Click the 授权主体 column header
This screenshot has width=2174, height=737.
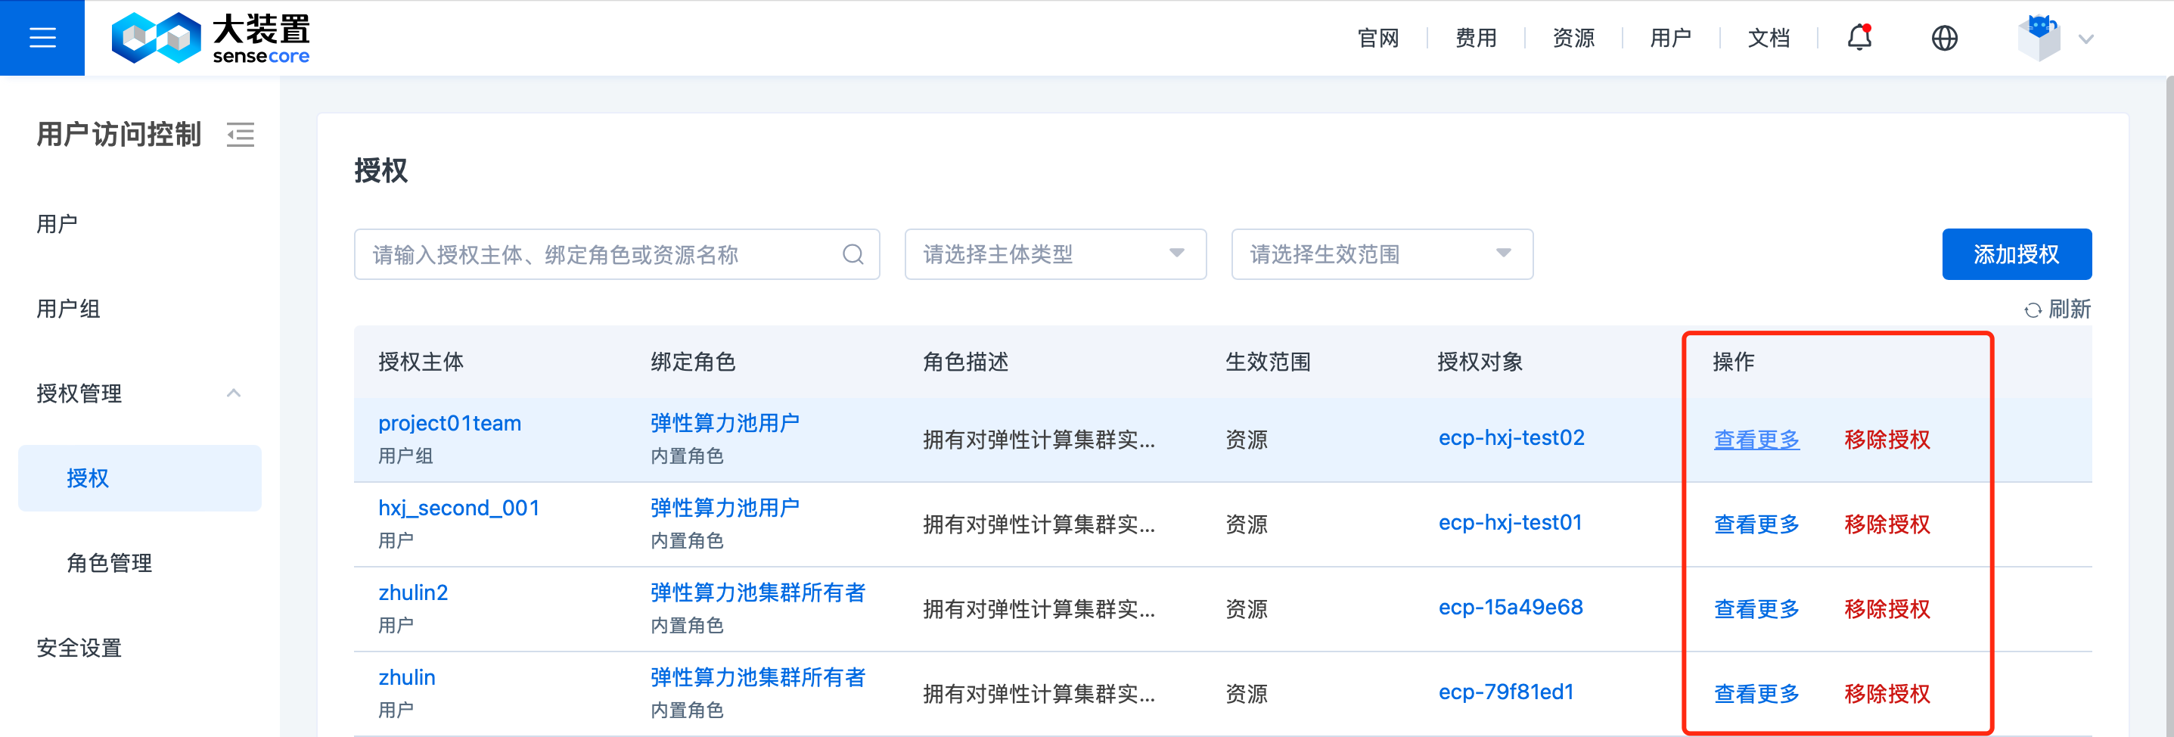[x=421, y=362]
